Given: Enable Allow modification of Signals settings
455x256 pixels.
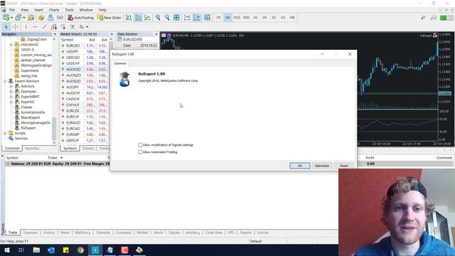Looking at the screenshot, I should 140,145.
